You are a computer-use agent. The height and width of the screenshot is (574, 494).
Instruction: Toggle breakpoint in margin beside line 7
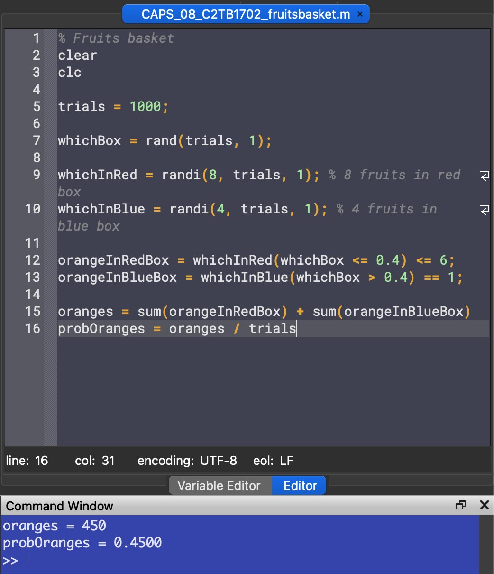click(50, 141)
